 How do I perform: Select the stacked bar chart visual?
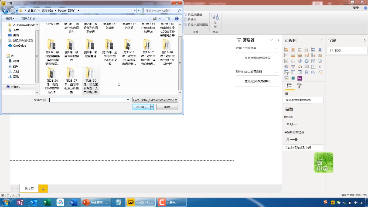(286, 50)
